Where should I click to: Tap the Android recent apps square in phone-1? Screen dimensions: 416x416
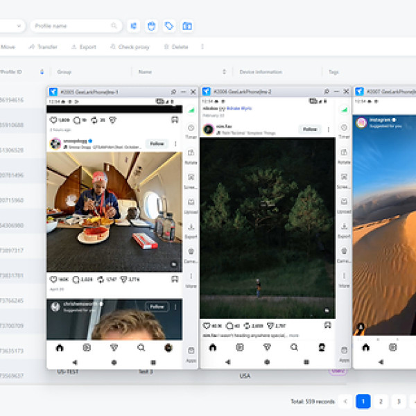pyautogui.click(x=153, y=363)
